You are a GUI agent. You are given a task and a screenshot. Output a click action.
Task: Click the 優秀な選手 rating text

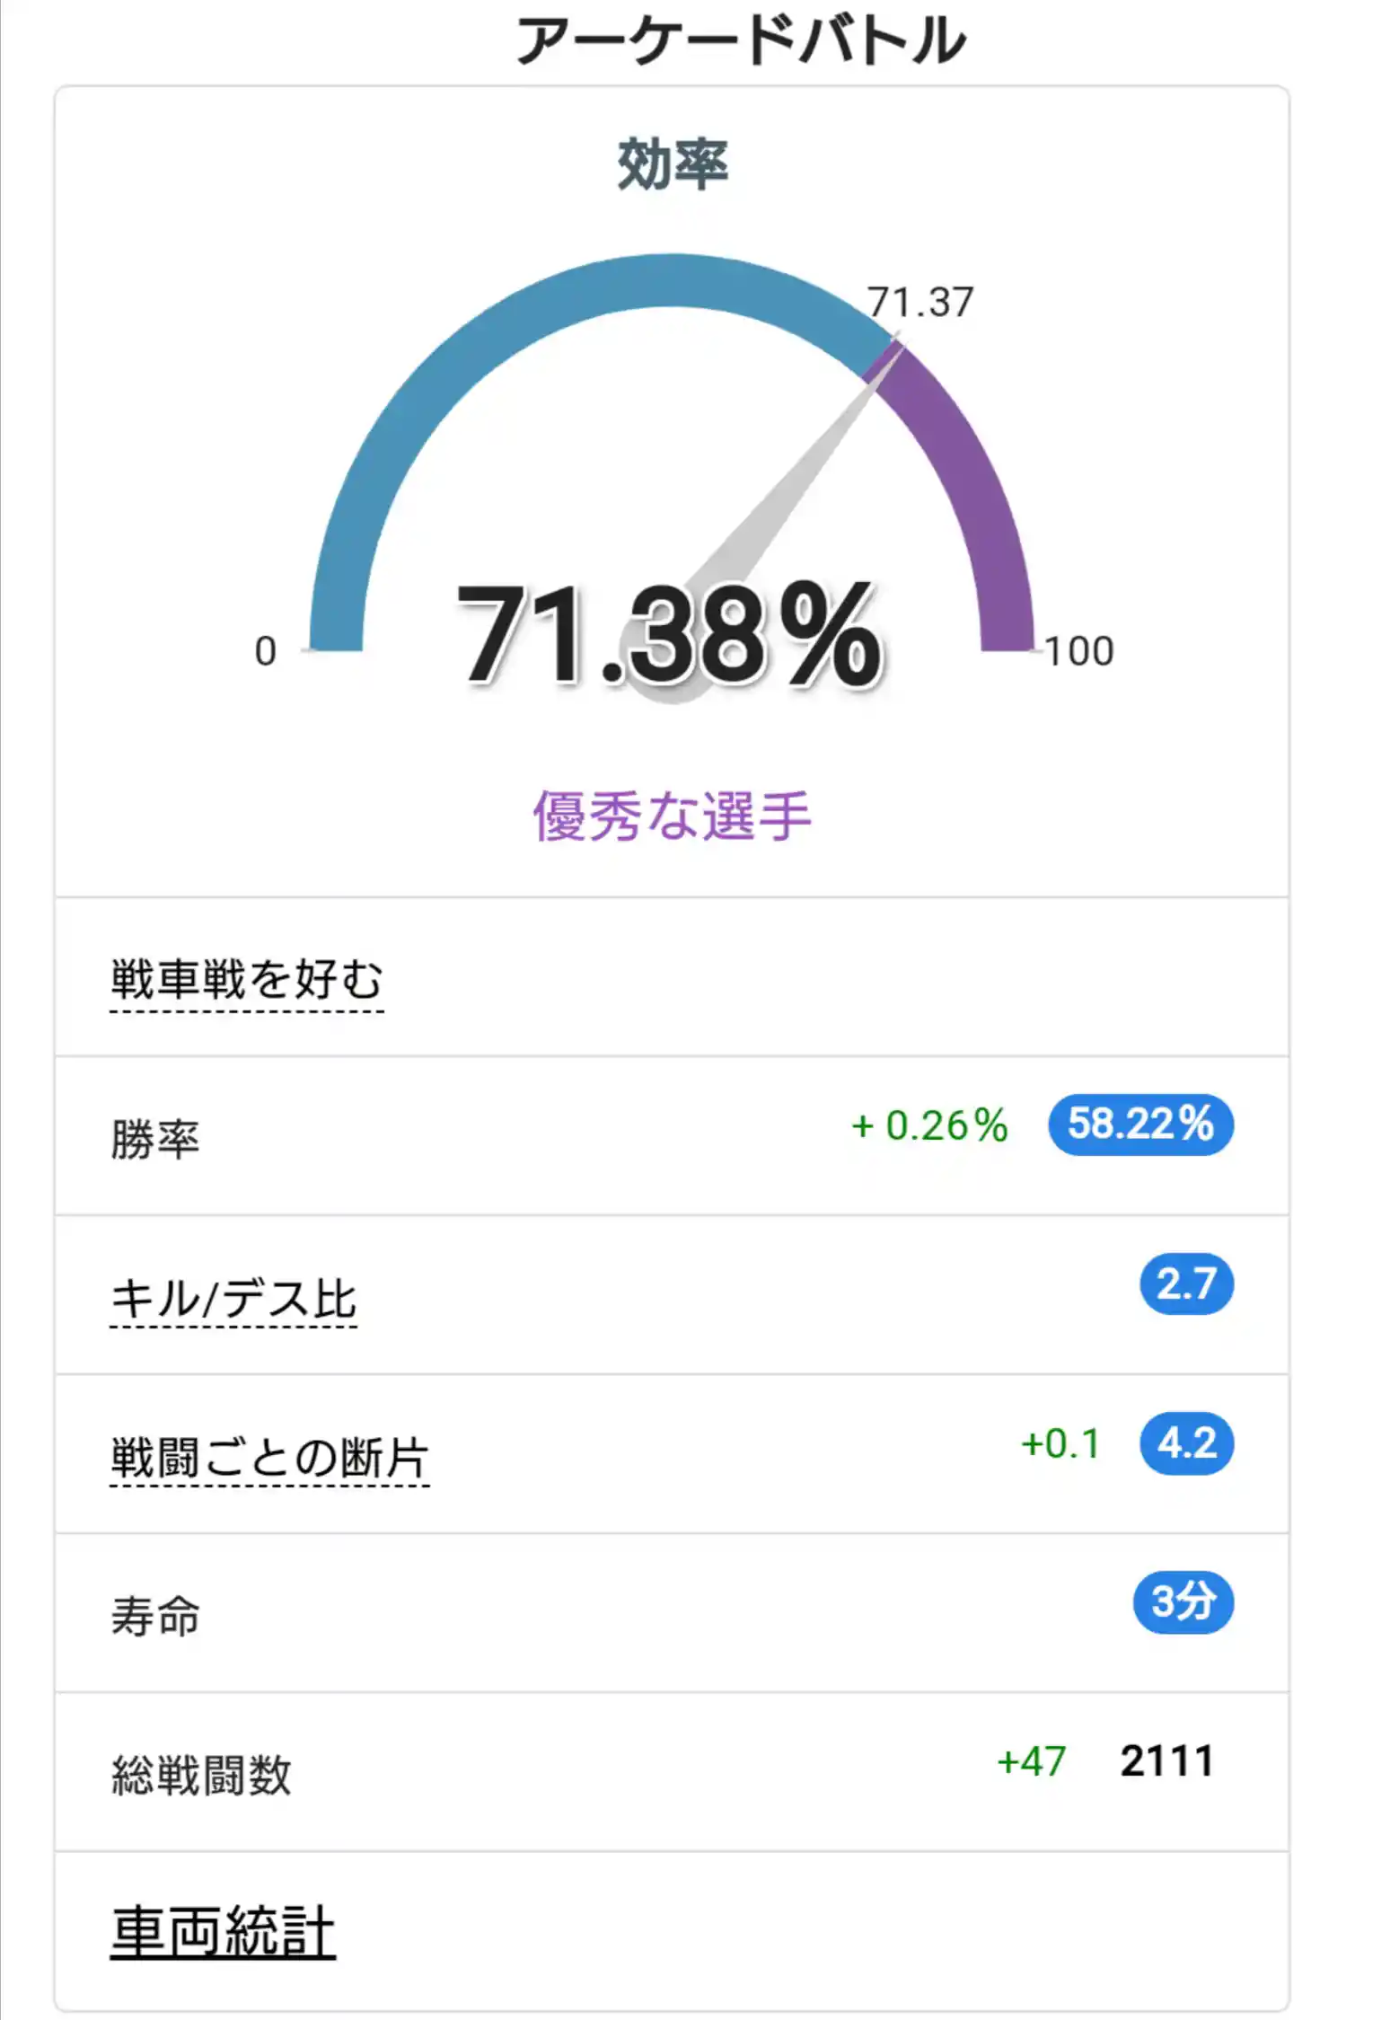pos(672,816)
